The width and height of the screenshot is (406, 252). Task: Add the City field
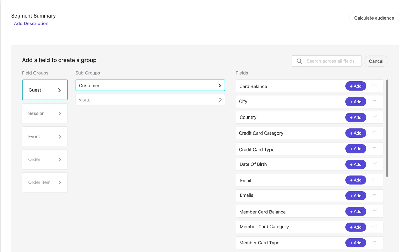[356, 102]
